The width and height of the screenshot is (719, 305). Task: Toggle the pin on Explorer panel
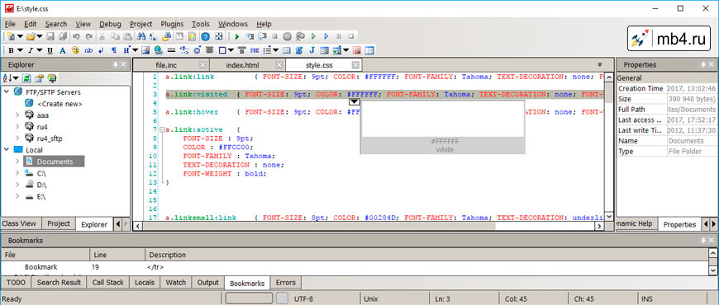tap(116, 65)
